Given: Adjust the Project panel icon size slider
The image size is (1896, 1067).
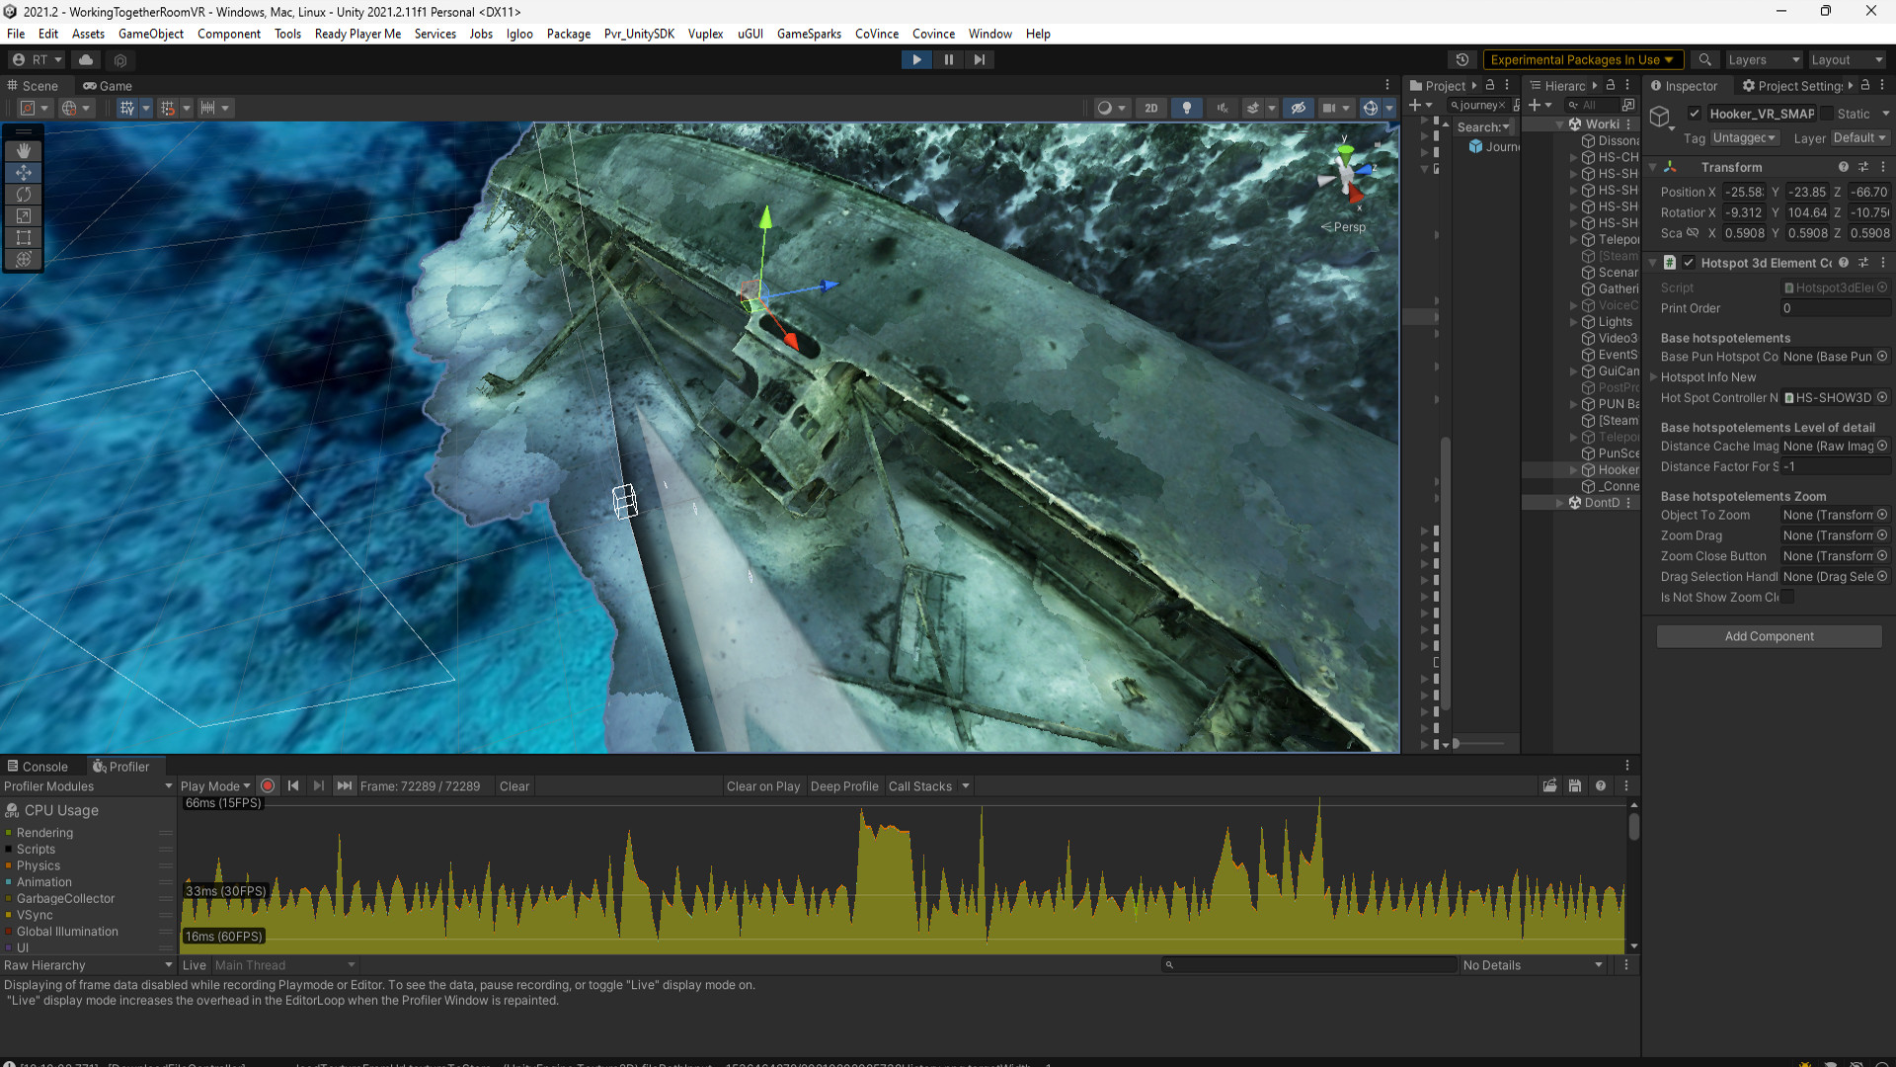Looking at the screenshot, I should (x=1478, y=743).
